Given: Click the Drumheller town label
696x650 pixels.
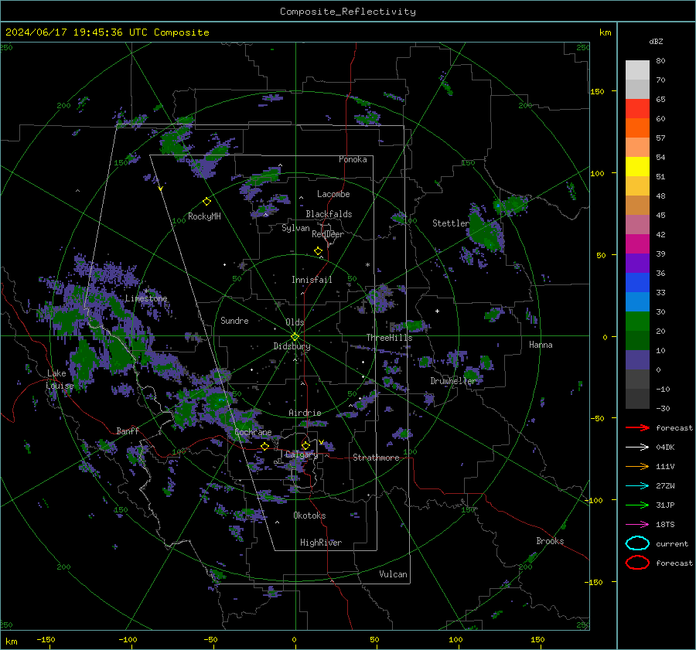Looking at the screenshot, I should [453, 381].
